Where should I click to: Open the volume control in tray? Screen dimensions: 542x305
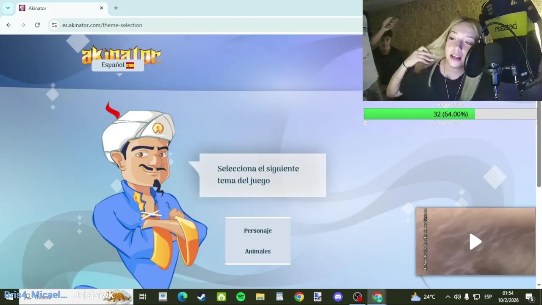pyautogui.click(x=457, y=297)
